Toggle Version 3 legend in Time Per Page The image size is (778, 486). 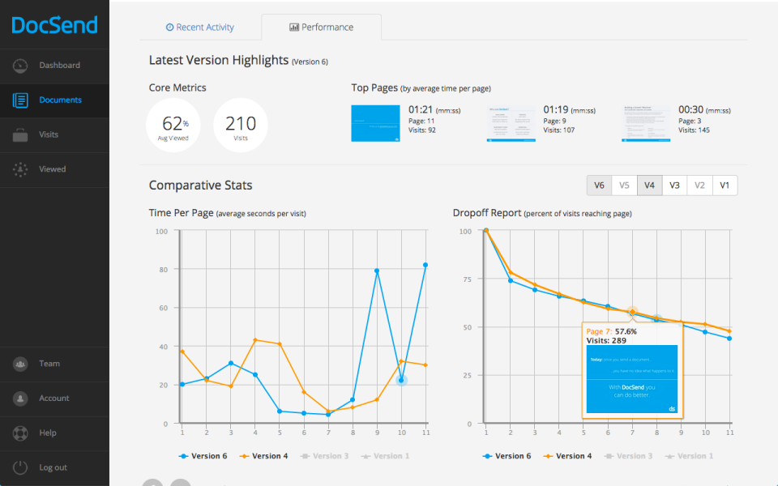coord(324,456)
